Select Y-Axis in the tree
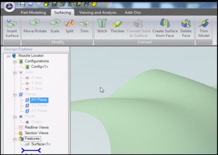The width and height of the screenshot is (218, 155). pyautogui.click(x=37, y=83)
